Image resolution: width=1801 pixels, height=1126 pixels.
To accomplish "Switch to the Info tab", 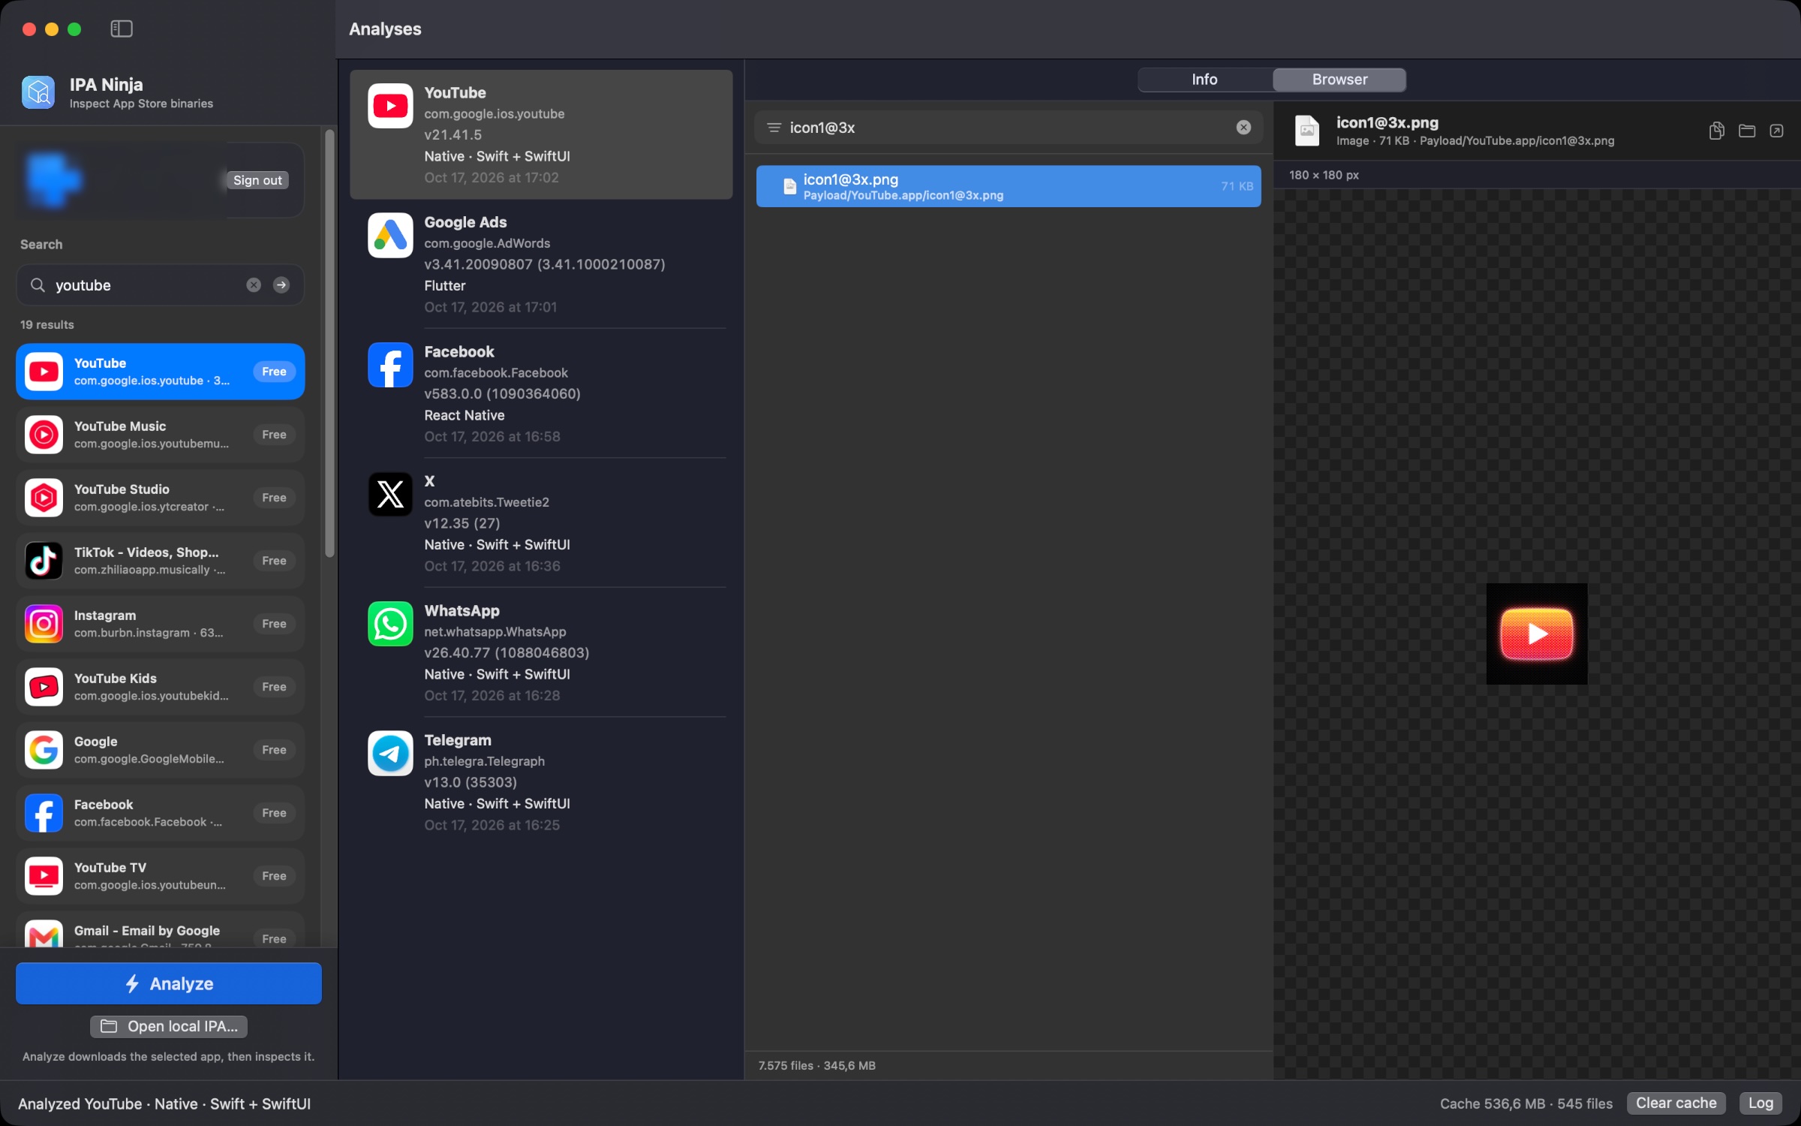I will coord(1204,80).
